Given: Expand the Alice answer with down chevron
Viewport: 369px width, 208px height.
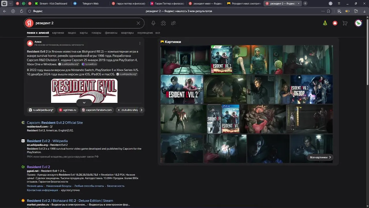Looking at the screenshot, I should [84, 103].
